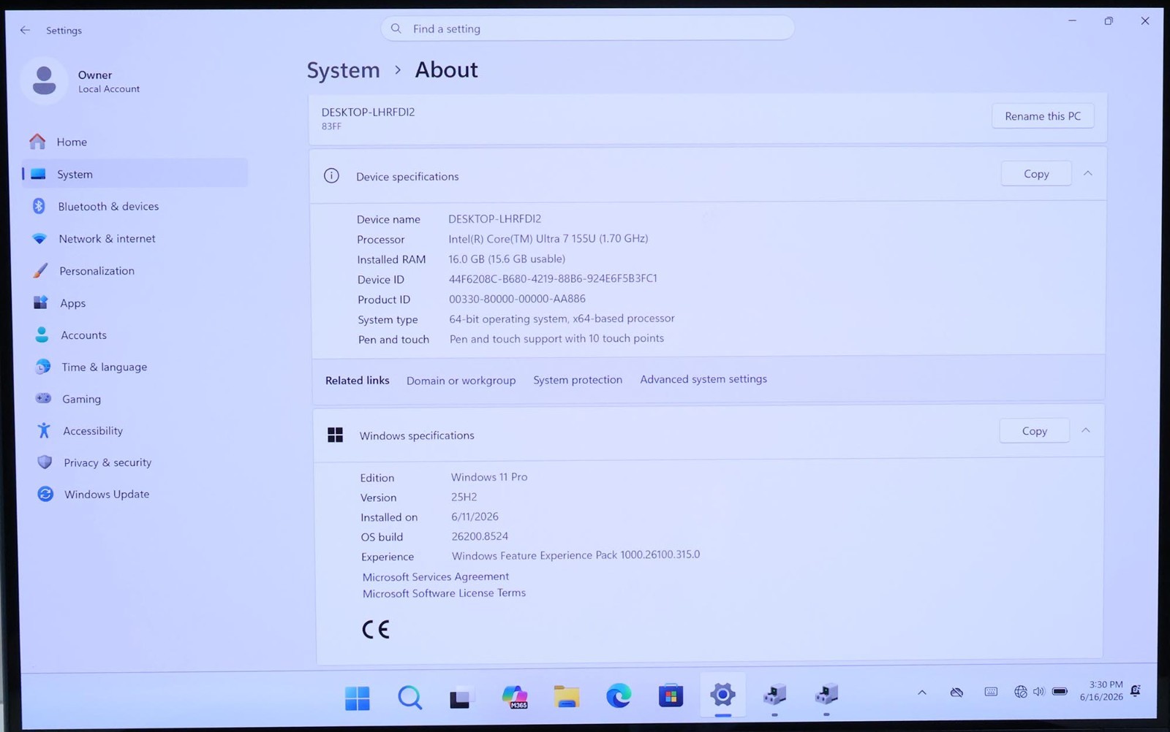
Task: Click the System breadcrumb link
Action: coord(343,70)
